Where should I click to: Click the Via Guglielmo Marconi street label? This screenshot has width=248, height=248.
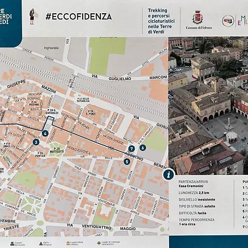(x=130, y=78)
